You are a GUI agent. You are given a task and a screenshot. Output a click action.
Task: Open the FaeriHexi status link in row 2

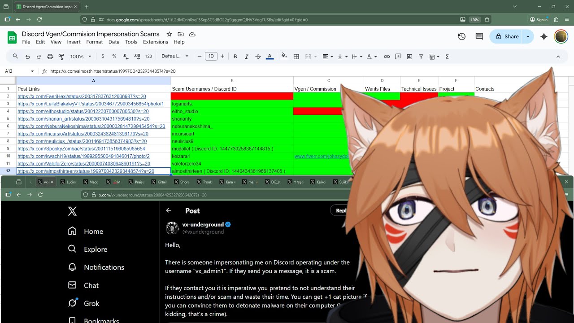tap(82, 96)
